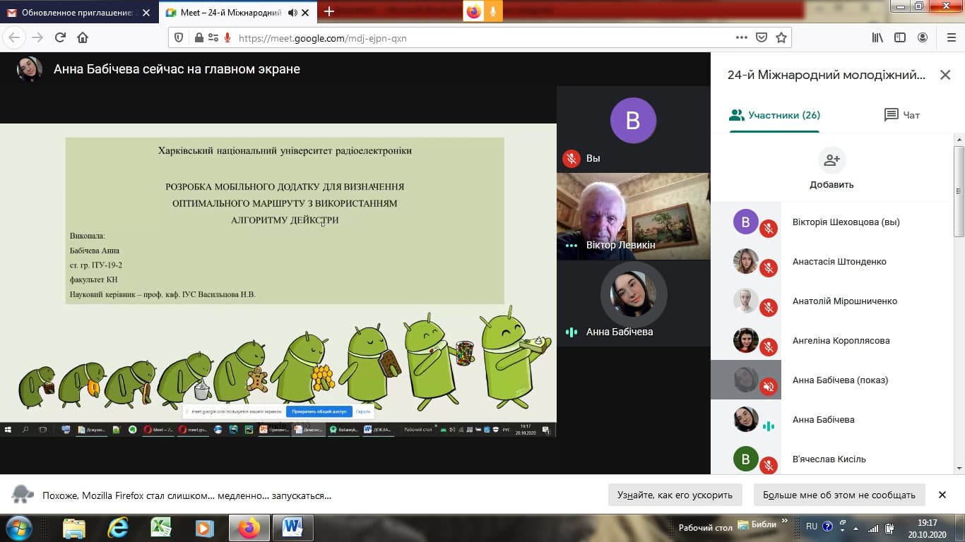Close the participants side panel
This screenshot has height=542, width=965.
(945, 75)
